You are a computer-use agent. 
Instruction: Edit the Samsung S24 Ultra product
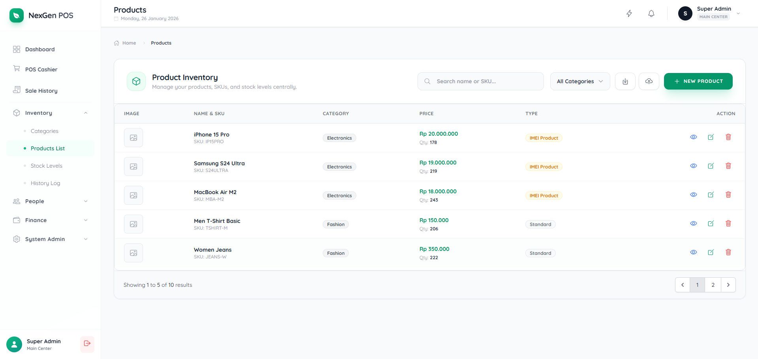coord(711,166)
